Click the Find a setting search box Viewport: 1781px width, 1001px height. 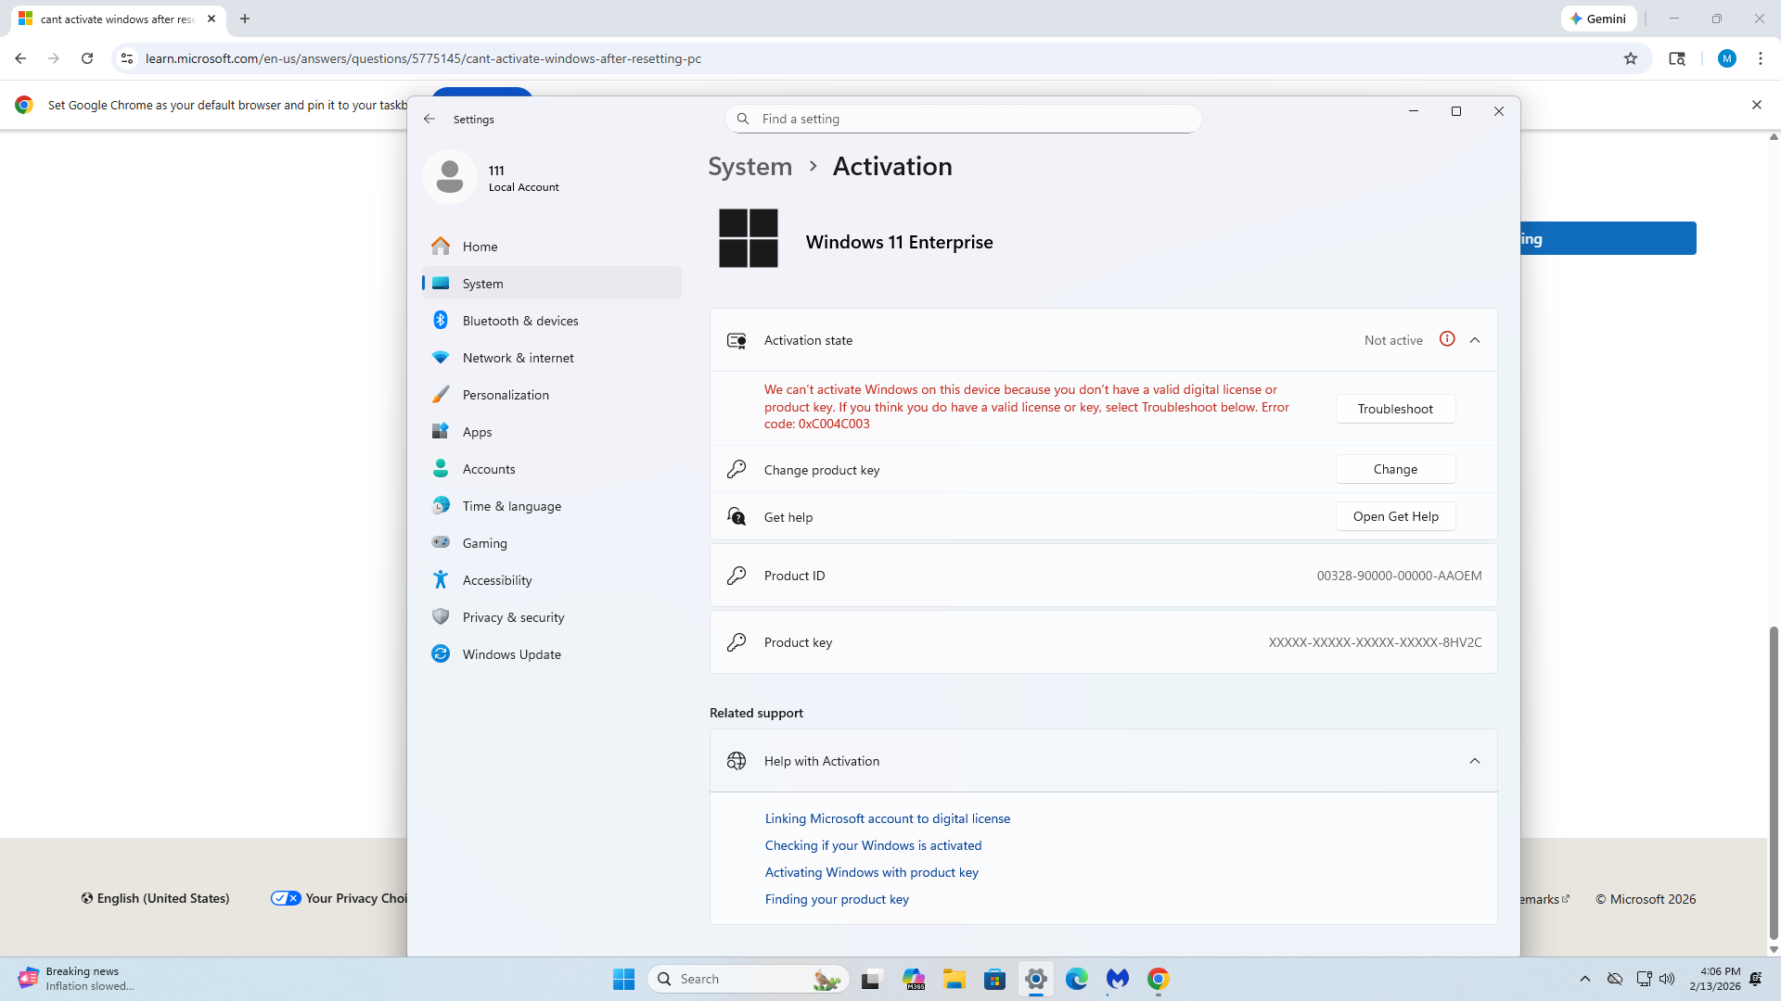[x=965, y=119]
